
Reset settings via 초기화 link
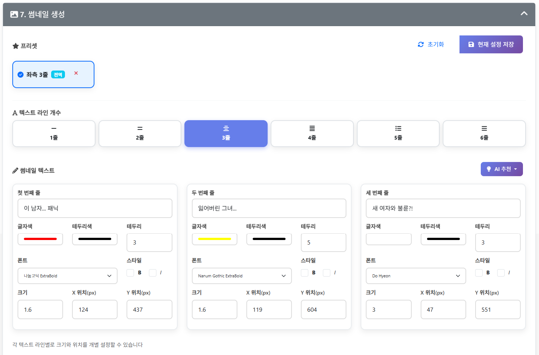tap(431, 44)
